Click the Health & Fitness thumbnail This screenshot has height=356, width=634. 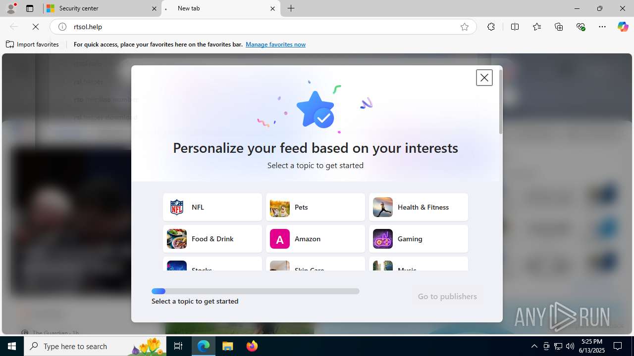point(383,207)
